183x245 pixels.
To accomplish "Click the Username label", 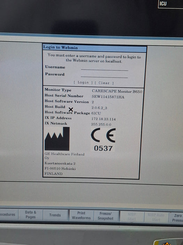I will pos(55,67).
